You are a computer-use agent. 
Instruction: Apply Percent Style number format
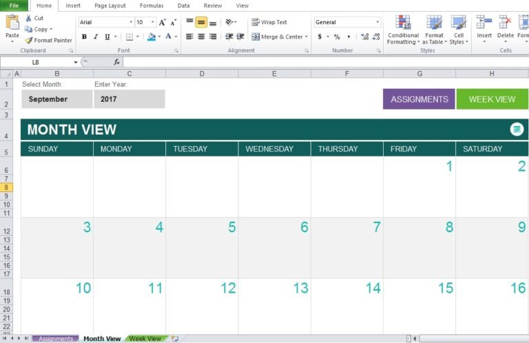(x=337, y=37)
